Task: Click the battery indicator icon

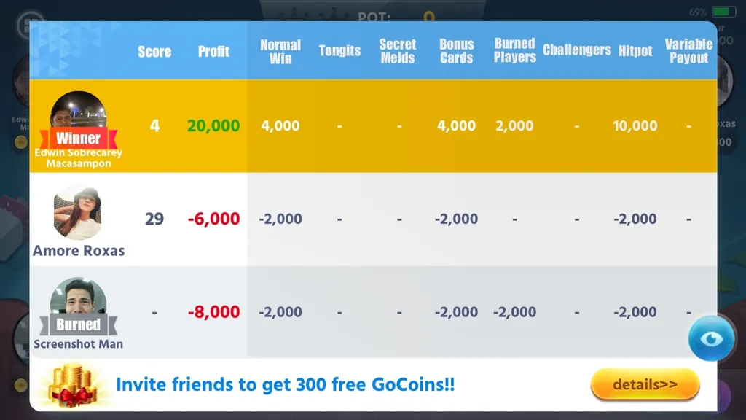Action: 723,12
